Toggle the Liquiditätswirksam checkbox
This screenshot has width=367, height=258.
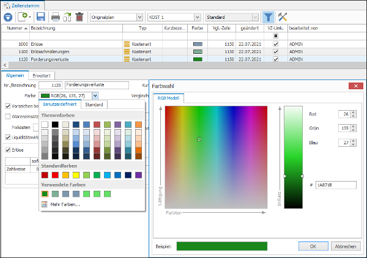pyautogui.click(x=8, y=137)
